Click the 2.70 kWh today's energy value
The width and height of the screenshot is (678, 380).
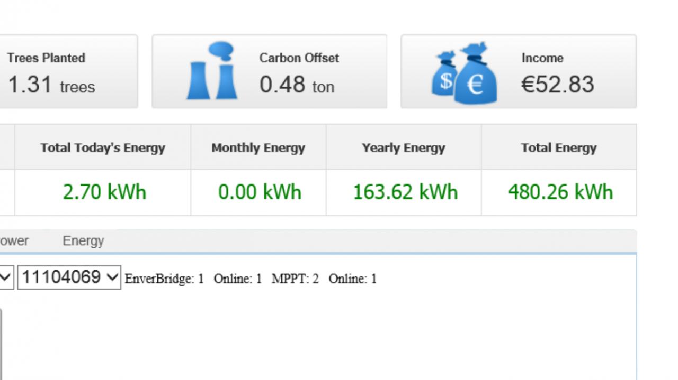click(104, 192)
